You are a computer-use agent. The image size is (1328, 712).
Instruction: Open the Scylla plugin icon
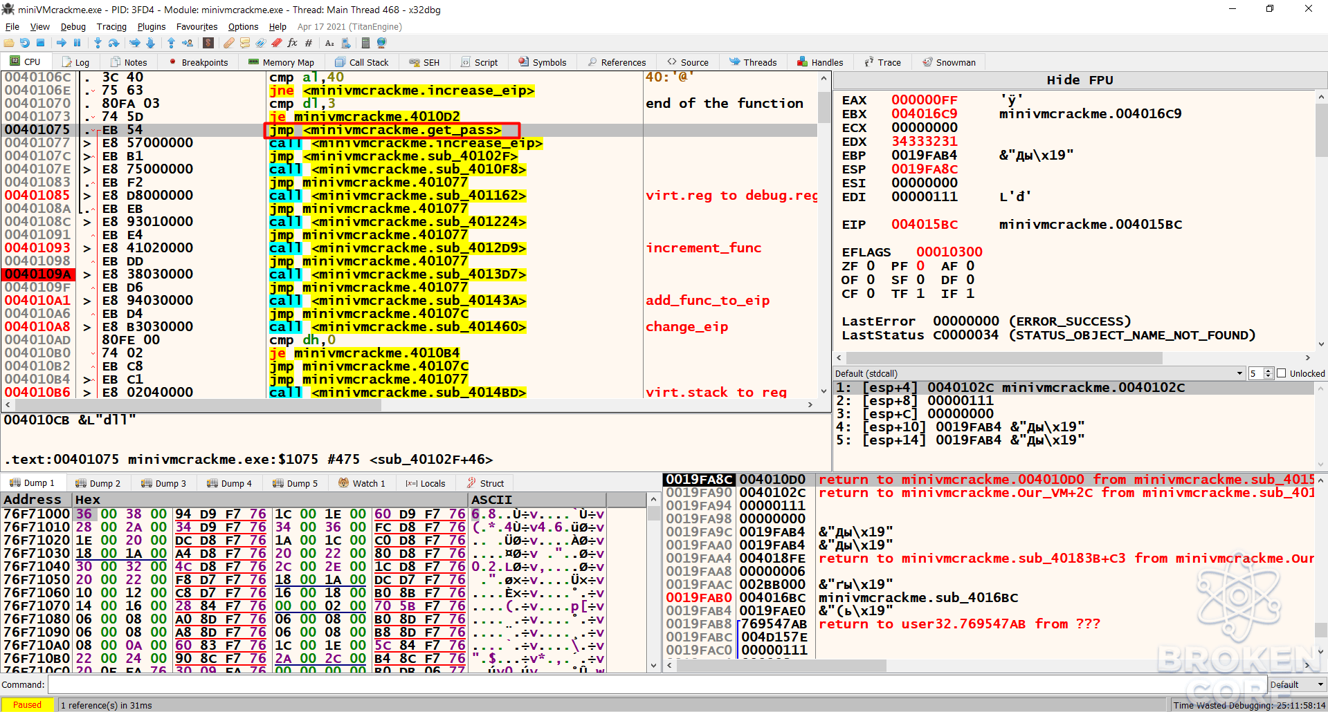click(208, 43)
